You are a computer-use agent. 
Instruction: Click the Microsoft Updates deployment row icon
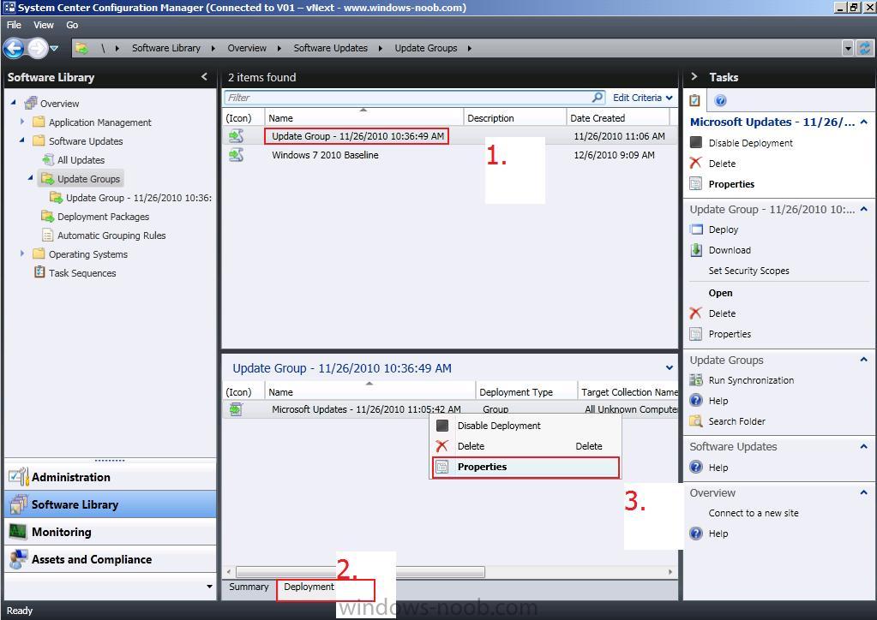point(236,409)
